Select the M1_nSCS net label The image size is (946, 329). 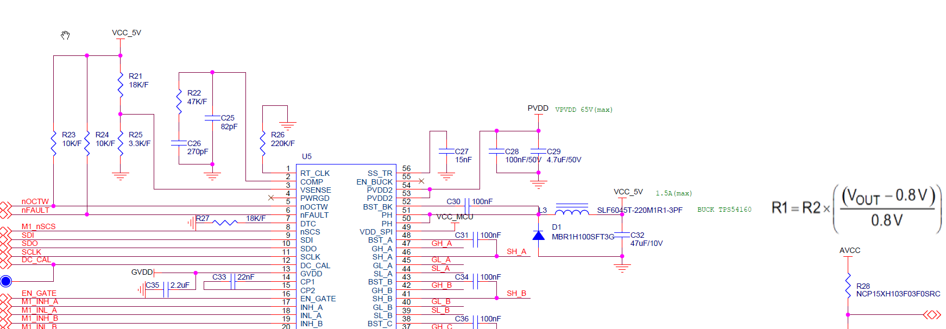pos(39,226)
